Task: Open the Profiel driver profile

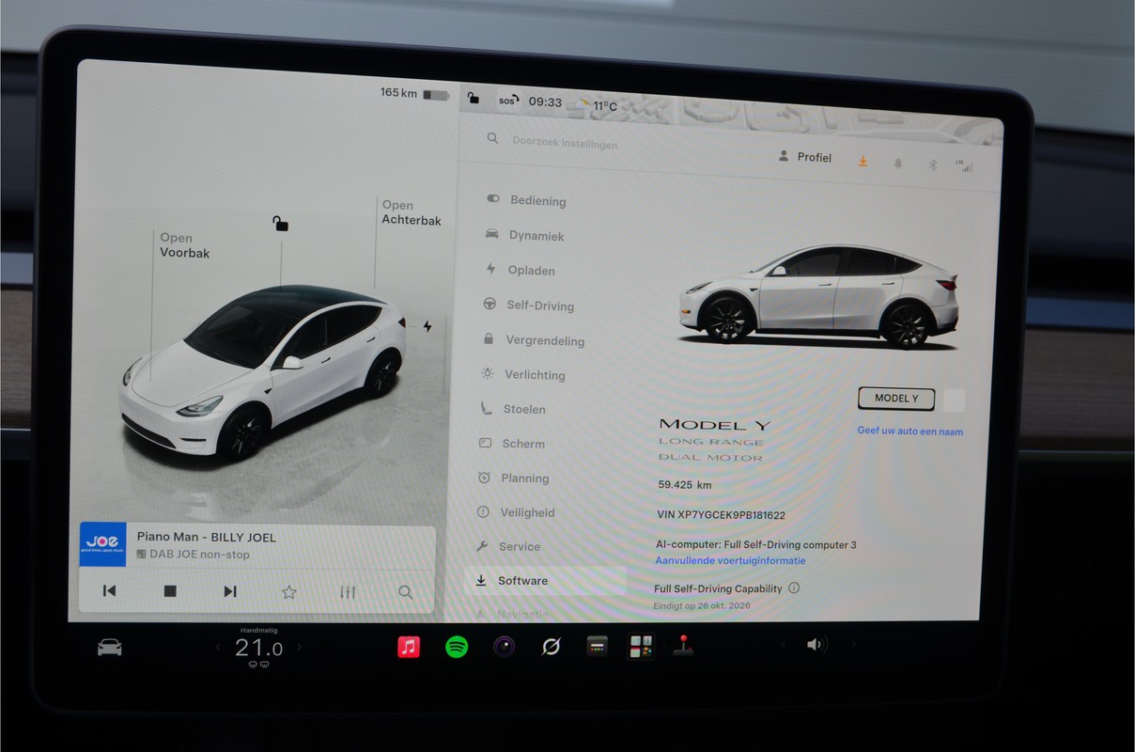Action: pos(805,157)
